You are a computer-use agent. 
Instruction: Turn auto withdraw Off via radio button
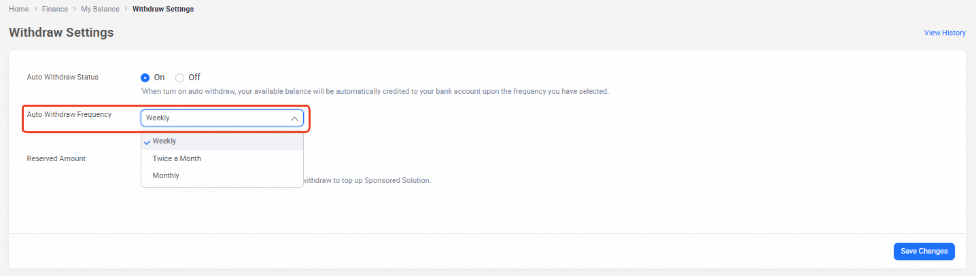[180, 77]
